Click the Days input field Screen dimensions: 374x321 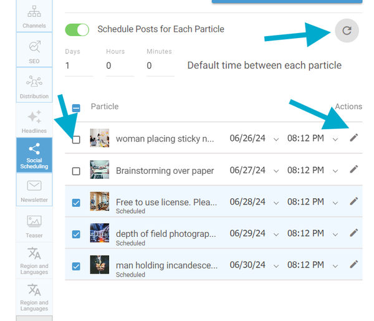click(79, 65)
